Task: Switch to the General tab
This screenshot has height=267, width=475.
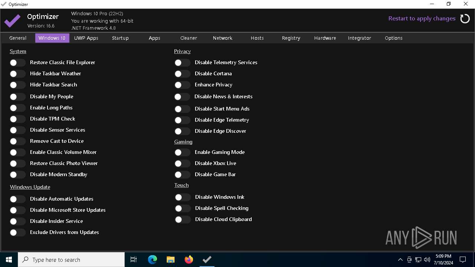Action: pos(18,38)
